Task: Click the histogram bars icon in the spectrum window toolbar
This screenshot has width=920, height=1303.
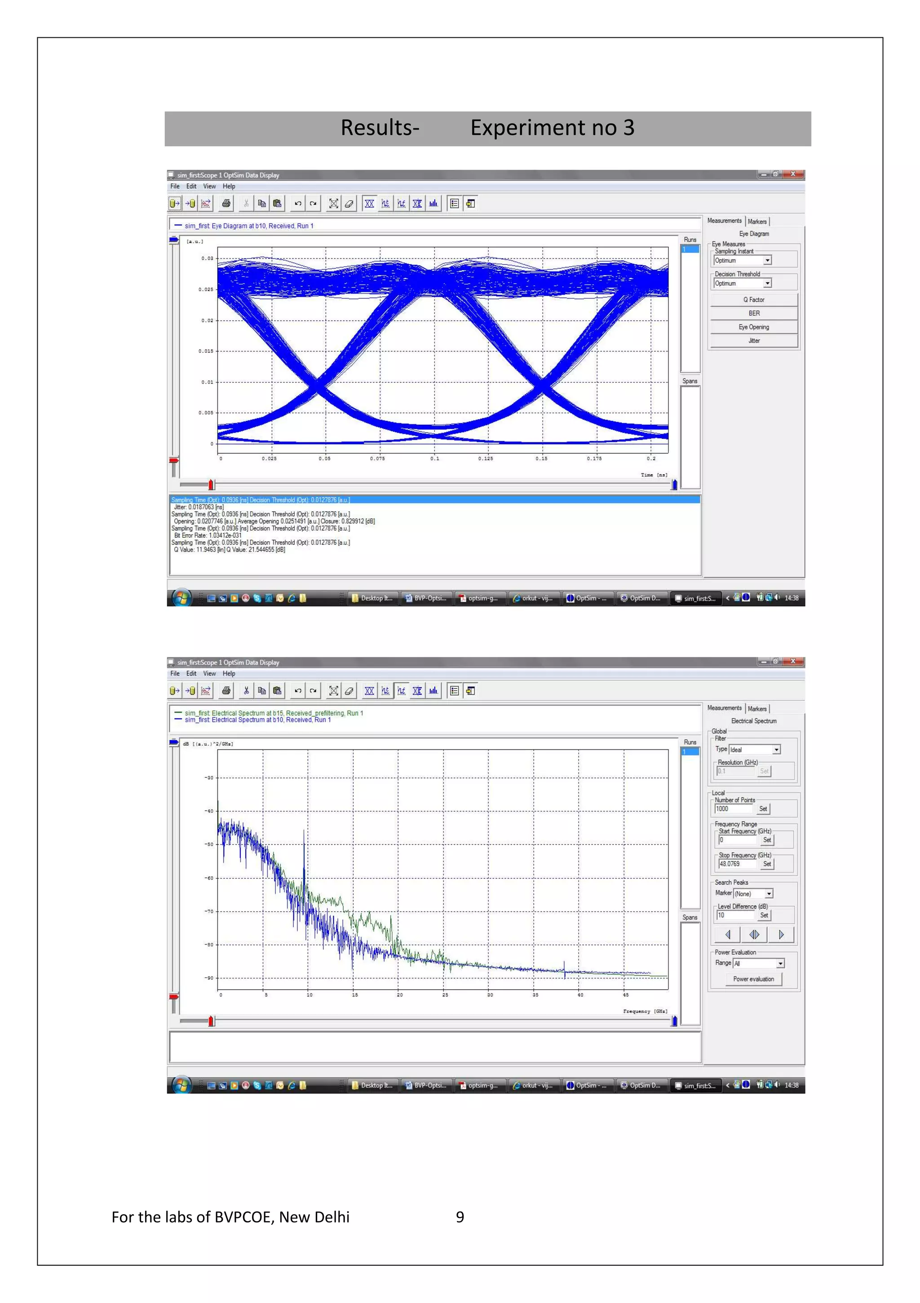Action: [433, 691]
